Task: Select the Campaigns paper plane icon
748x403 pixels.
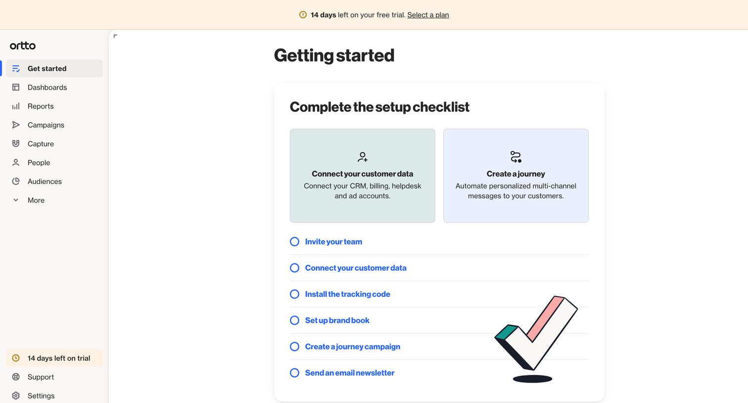Action: [x=16, y=125]
